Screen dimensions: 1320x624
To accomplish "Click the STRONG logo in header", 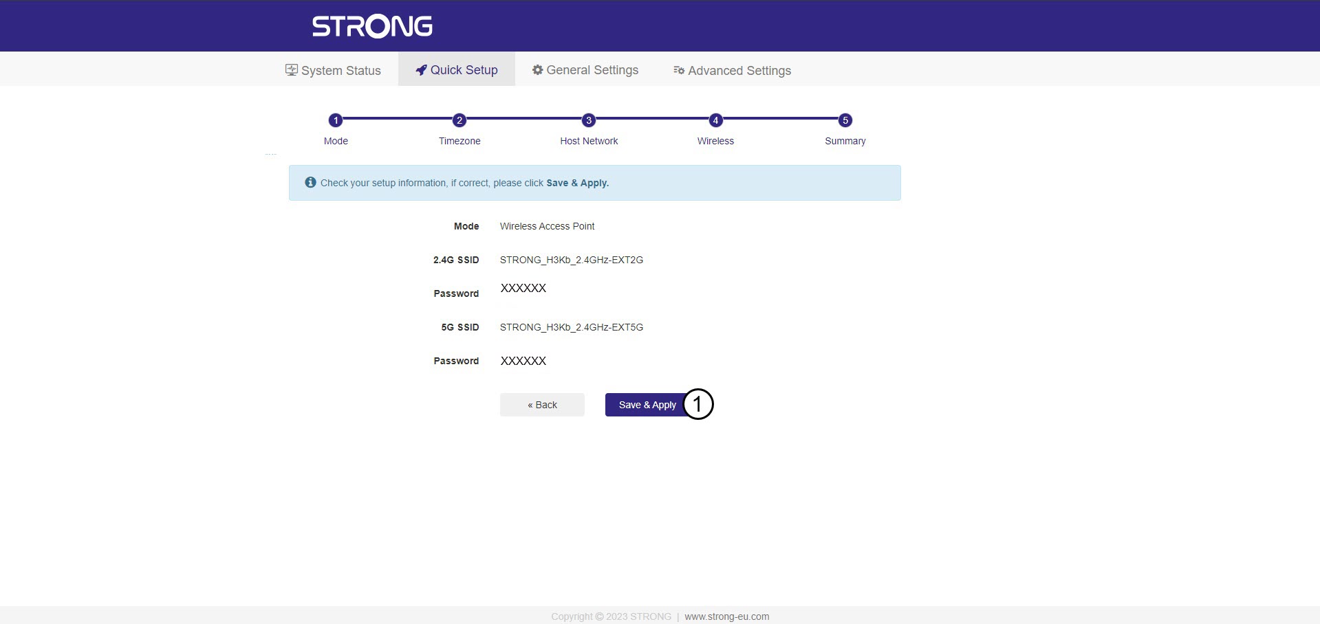I will pos(372,26).
